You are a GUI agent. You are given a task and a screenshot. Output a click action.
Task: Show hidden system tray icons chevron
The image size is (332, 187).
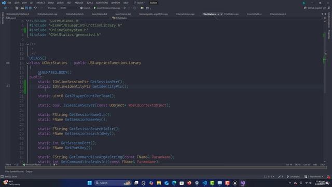point(289,183)
